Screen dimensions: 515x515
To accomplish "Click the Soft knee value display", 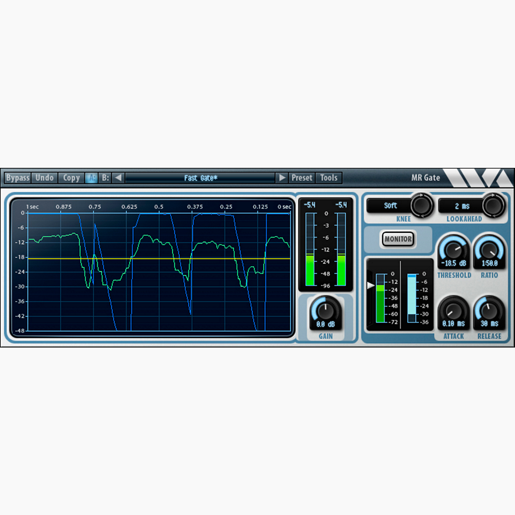I will [390, 205].
